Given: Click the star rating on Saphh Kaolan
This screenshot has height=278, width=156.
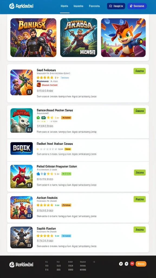Looking at the screenshot, I should [x=45, y=236].
